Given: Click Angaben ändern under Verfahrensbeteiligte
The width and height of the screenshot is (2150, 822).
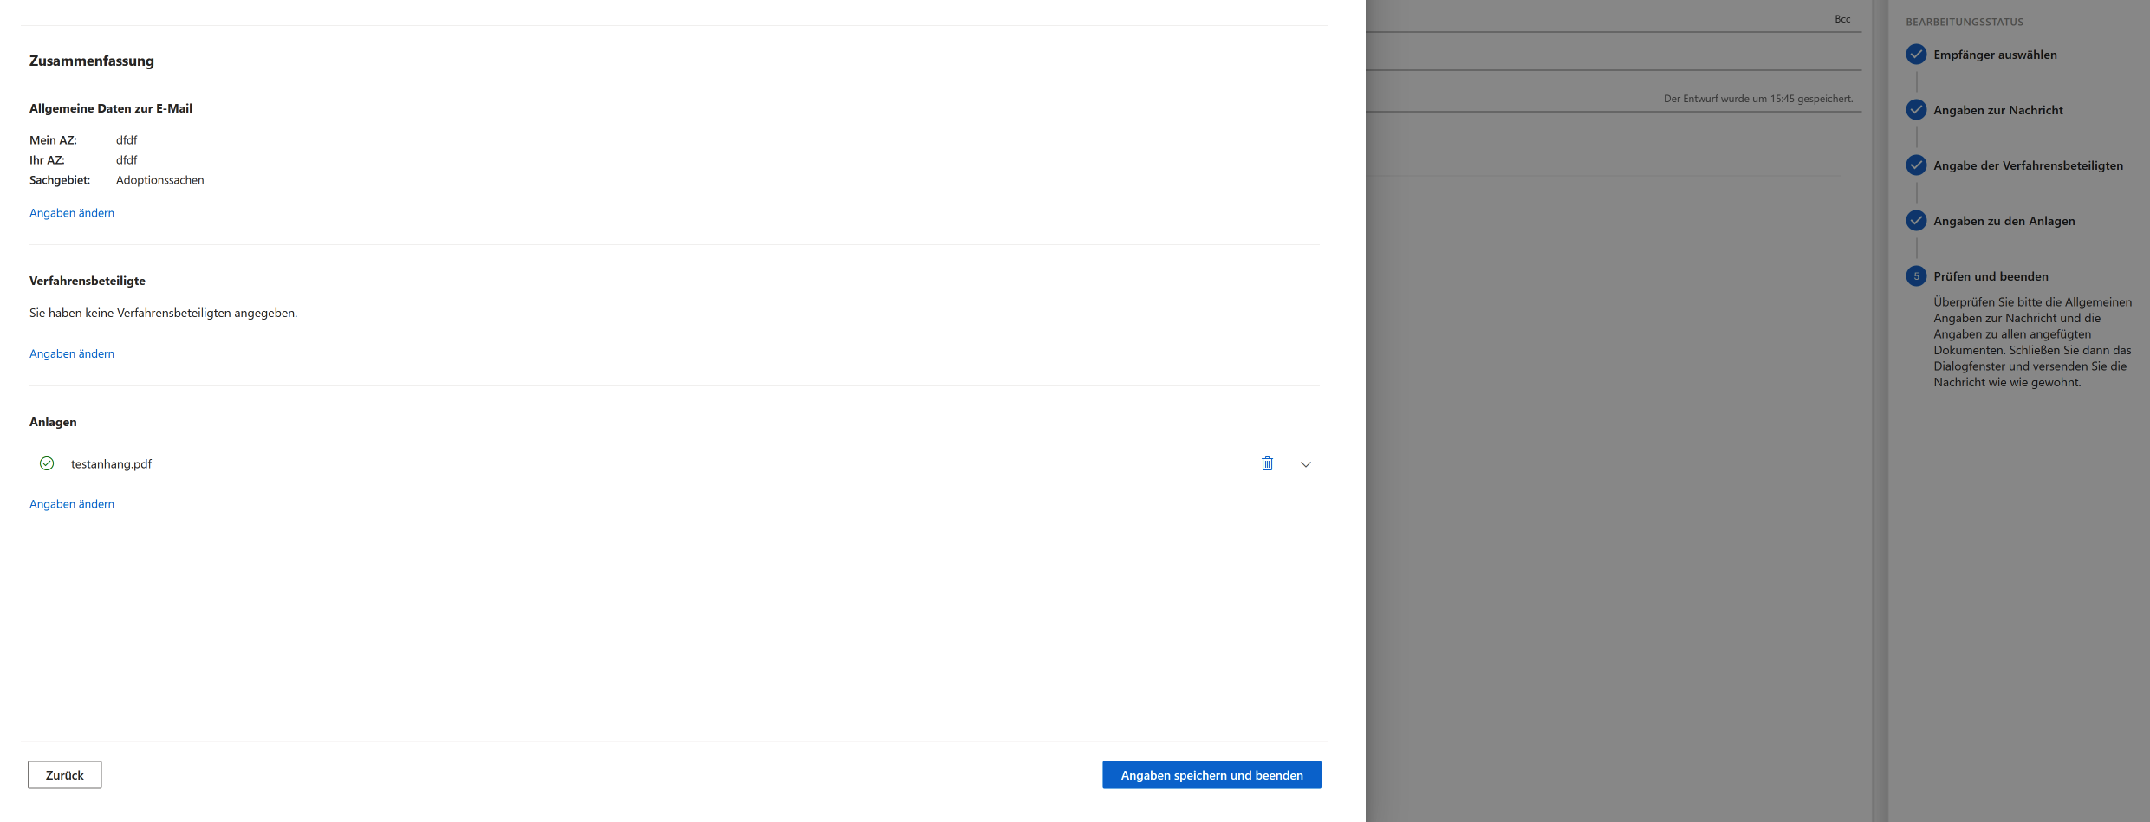Looking at the screenshot, I should (72, 353).
